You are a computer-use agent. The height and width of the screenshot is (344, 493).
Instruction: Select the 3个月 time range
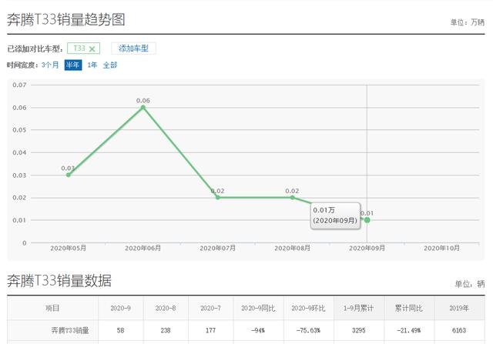50,65
